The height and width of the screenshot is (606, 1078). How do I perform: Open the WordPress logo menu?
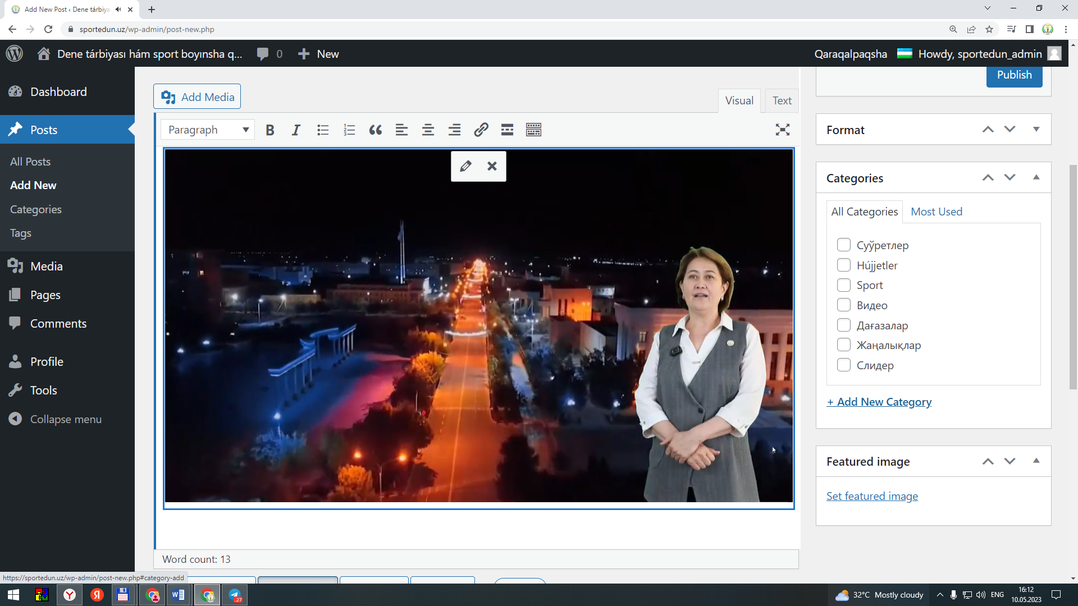(15, 54)
